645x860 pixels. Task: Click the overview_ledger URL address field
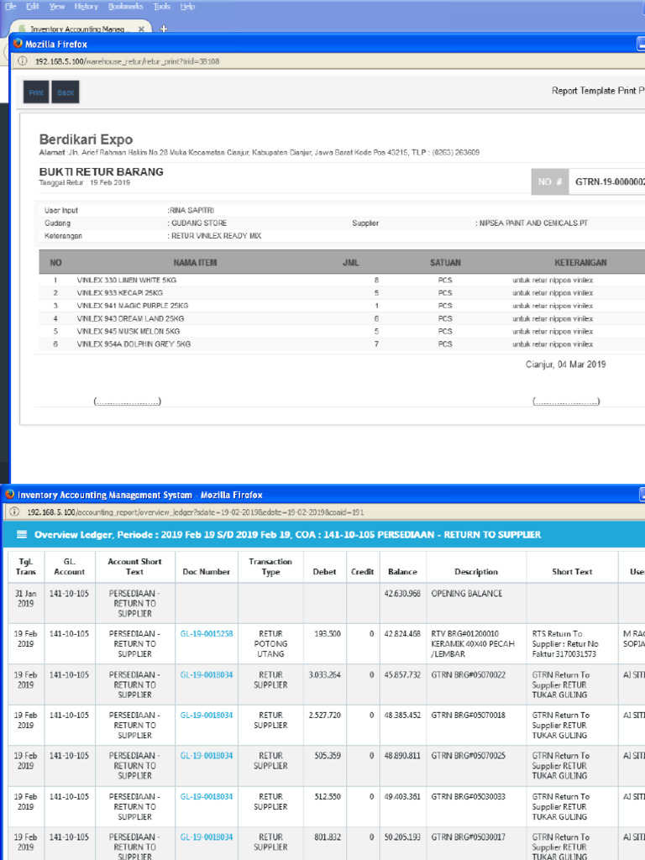click(196, 512)
